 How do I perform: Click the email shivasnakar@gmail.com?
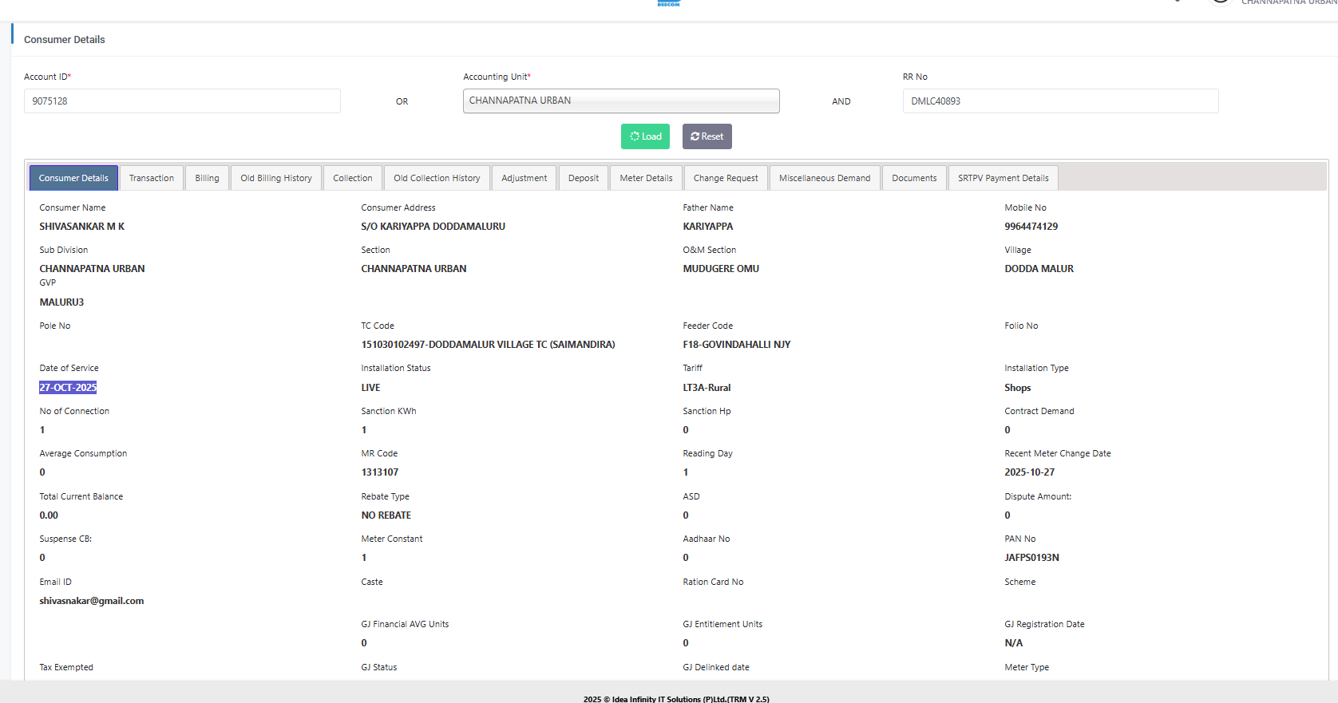tap(92, 601)
